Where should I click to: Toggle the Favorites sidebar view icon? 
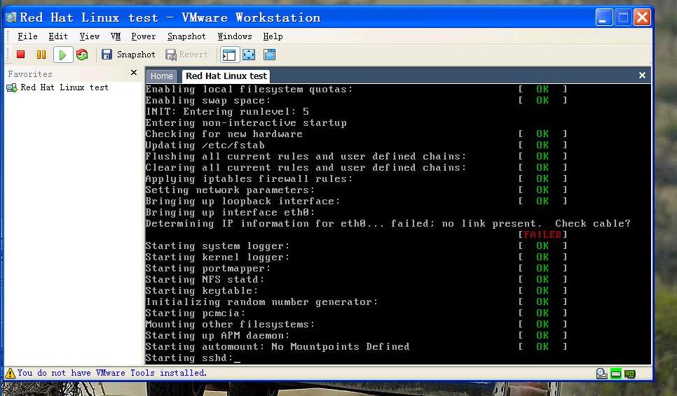[229, 55]
